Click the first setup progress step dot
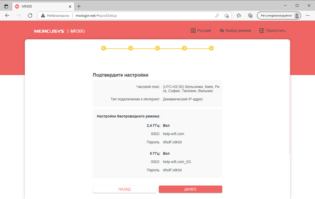The width and height of the screenshot is (315, 199). pos(103,48)
